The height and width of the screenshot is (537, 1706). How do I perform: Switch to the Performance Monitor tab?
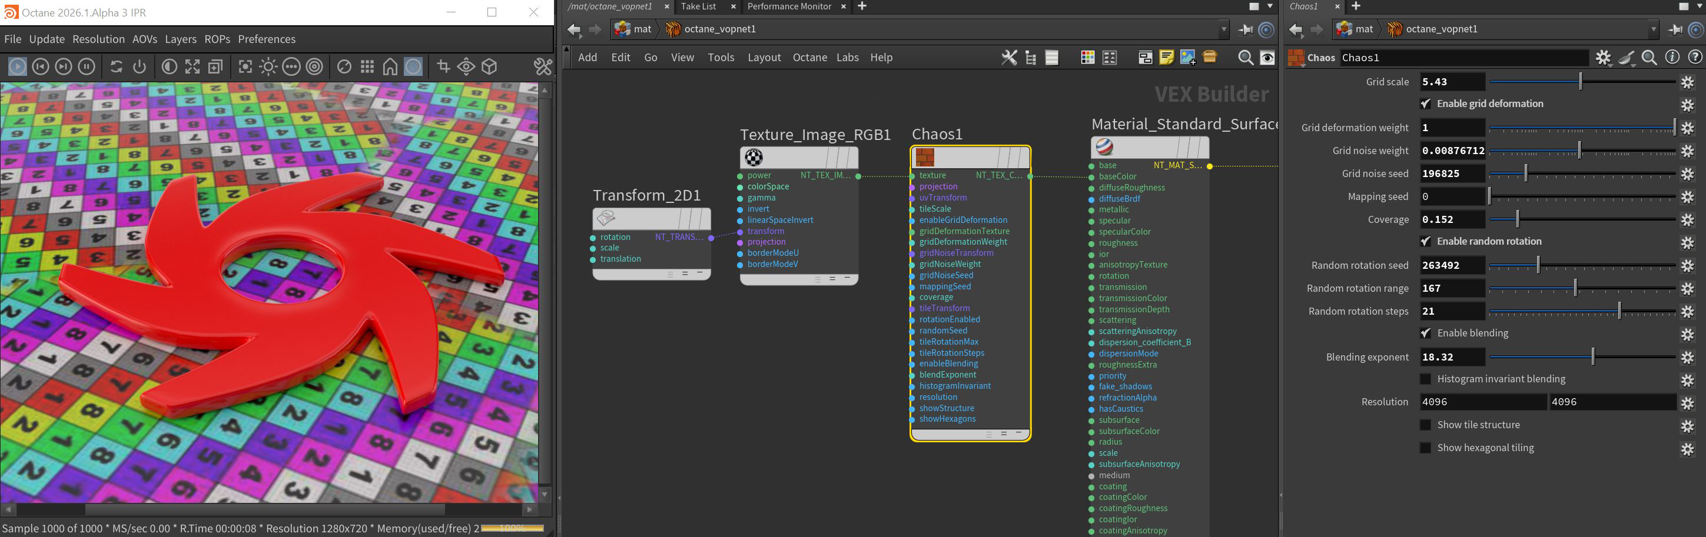[x=789, y=6]
